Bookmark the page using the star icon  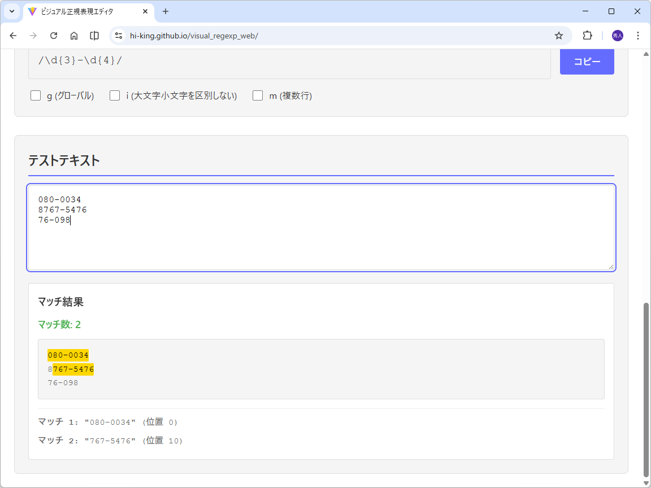[559, 35]
